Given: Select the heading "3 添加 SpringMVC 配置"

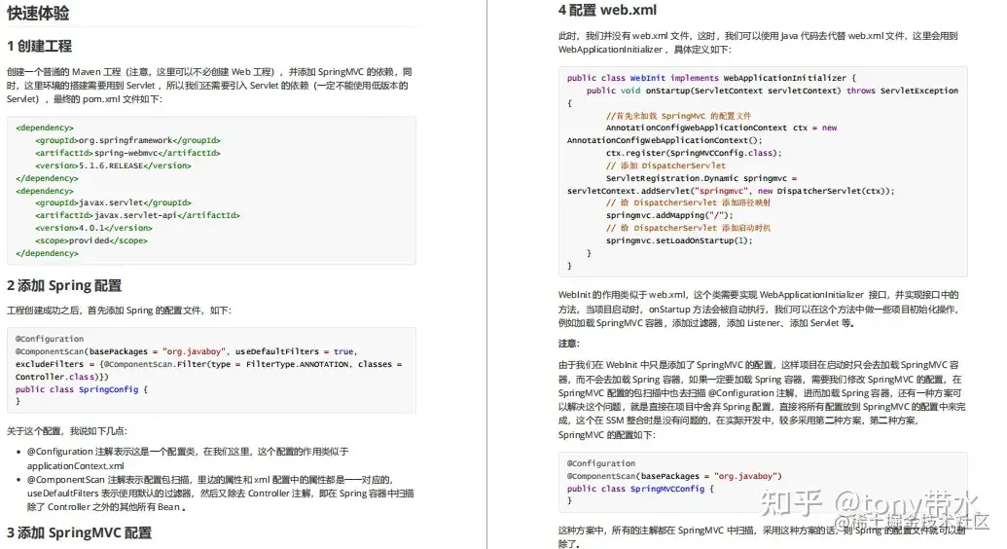Looking at the screenshot, I should (x=79, y=532).
